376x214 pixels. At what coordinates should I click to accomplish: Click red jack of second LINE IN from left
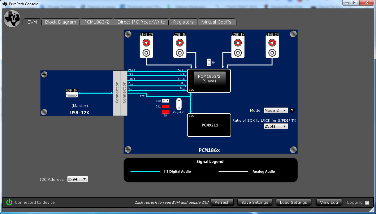(x=180, y=42)
